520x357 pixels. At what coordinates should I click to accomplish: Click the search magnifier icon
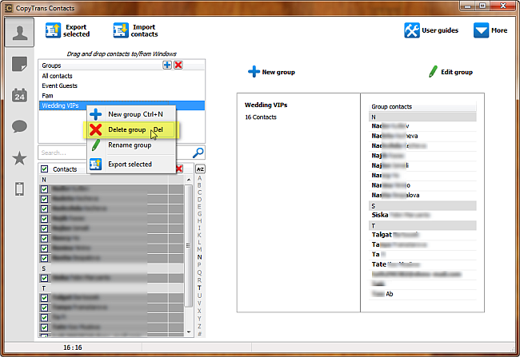(x=198, y=153)
